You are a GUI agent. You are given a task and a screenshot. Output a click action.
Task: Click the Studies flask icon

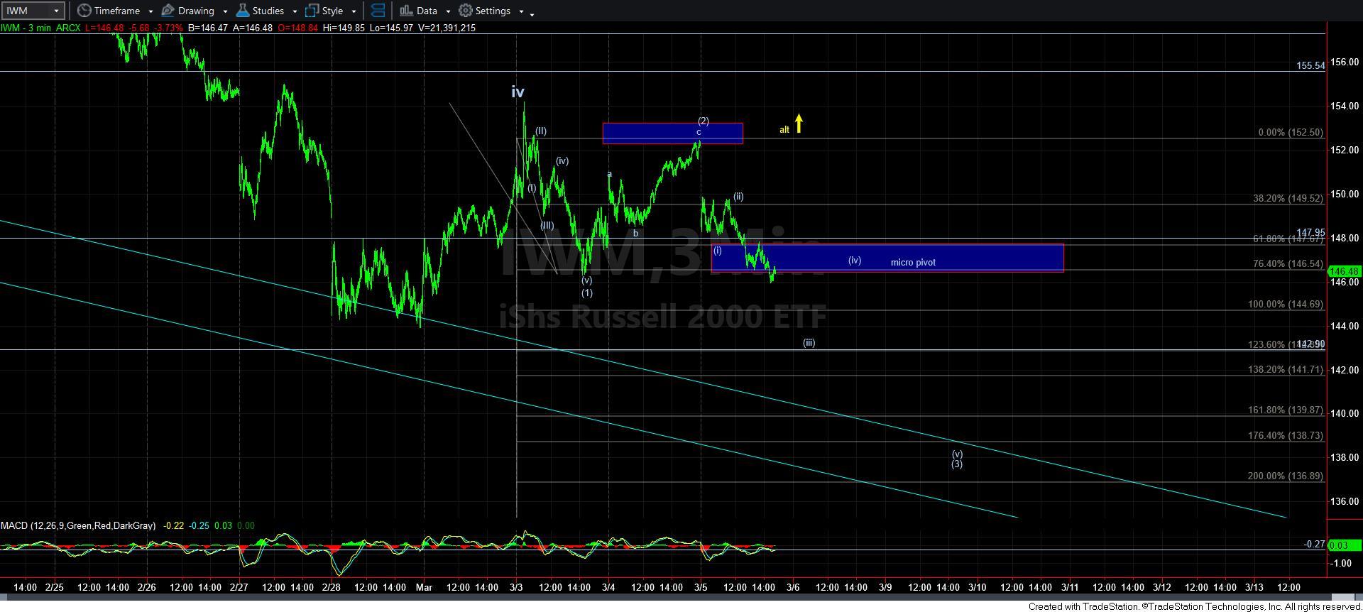(x=242, y=11)
